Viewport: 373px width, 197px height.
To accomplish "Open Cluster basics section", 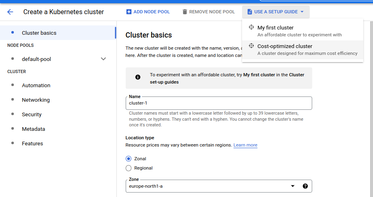I will (58, 33).
